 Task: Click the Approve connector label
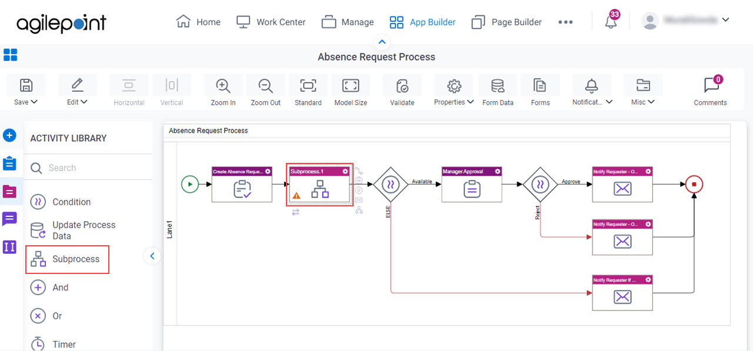tap(571, 182)
